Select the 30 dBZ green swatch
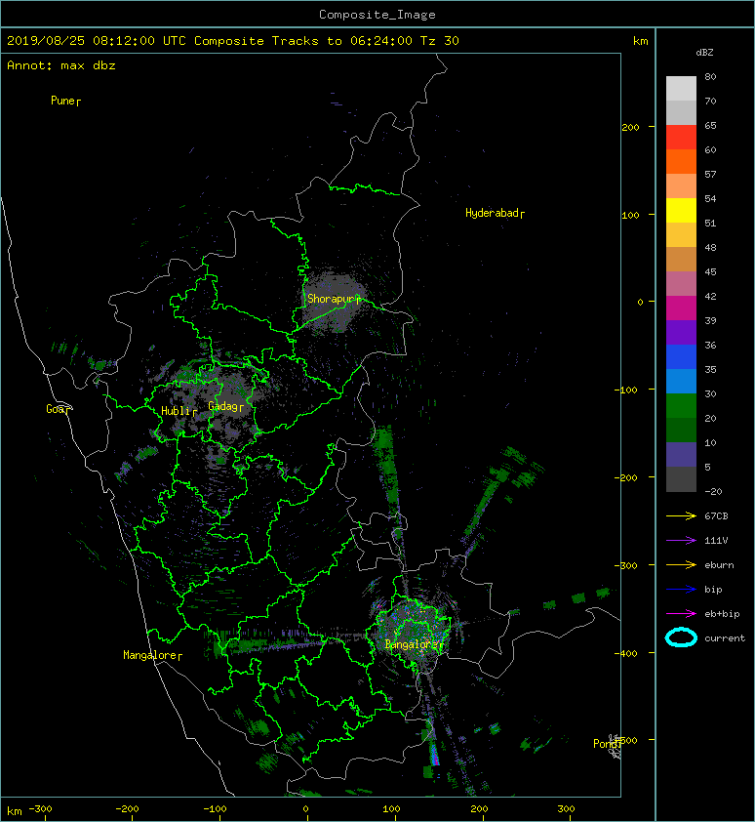Screen dimensions: 755x822 681,405
